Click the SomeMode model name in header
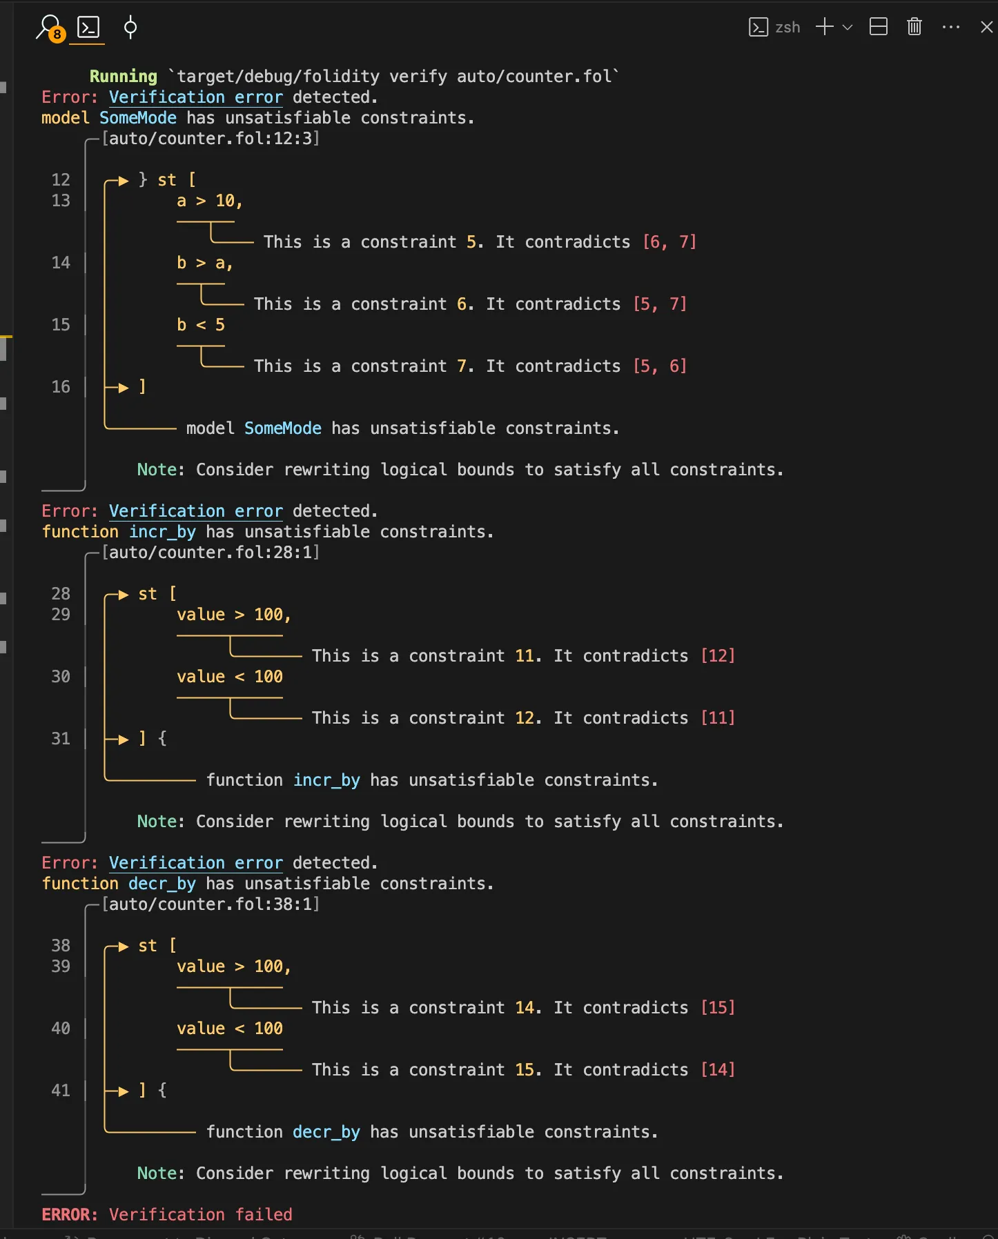 tap(138, 118)
